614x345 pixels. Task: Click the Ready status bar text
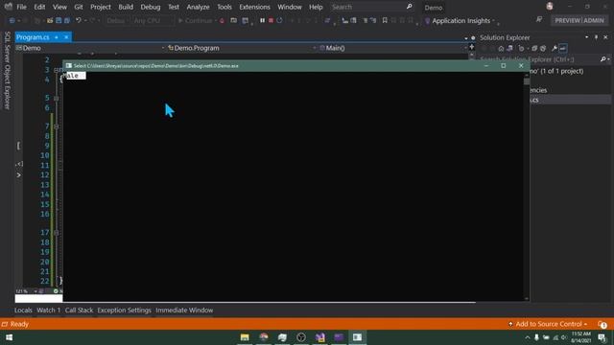point(19,324)
